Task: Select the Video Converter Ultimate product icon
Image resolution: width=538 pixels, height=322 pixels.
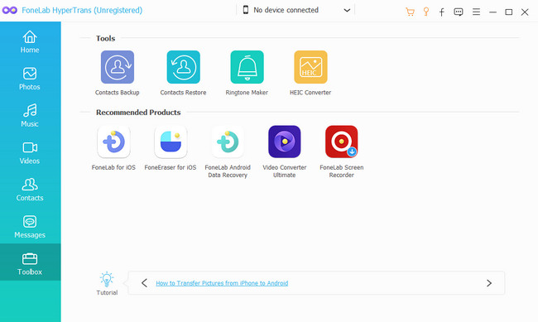Action: 285,142
